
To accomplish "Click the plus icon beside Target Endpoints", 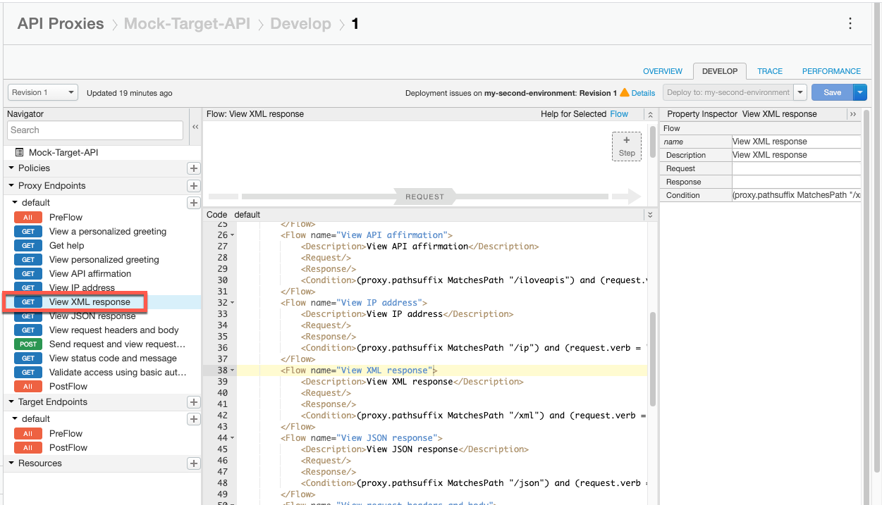I will click(x=194, y=402).
